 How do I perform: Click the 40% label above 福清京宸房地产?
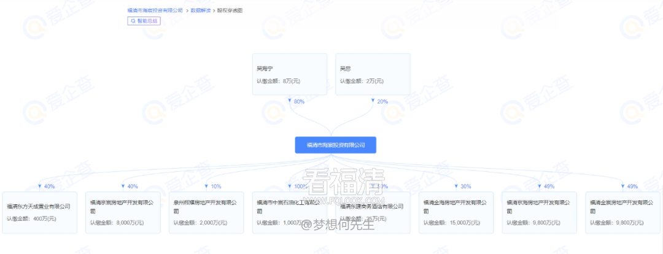(133, 187)
